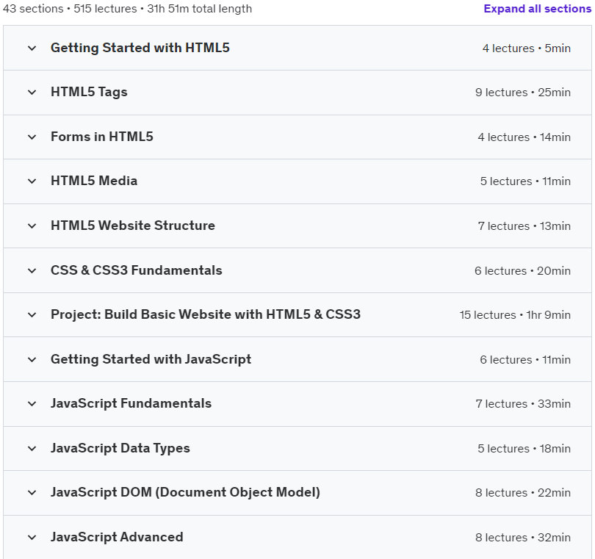The image size is (595, 559).
Task: Click the 7 lectures • 33min label
Action: click(x=523, y=404)
